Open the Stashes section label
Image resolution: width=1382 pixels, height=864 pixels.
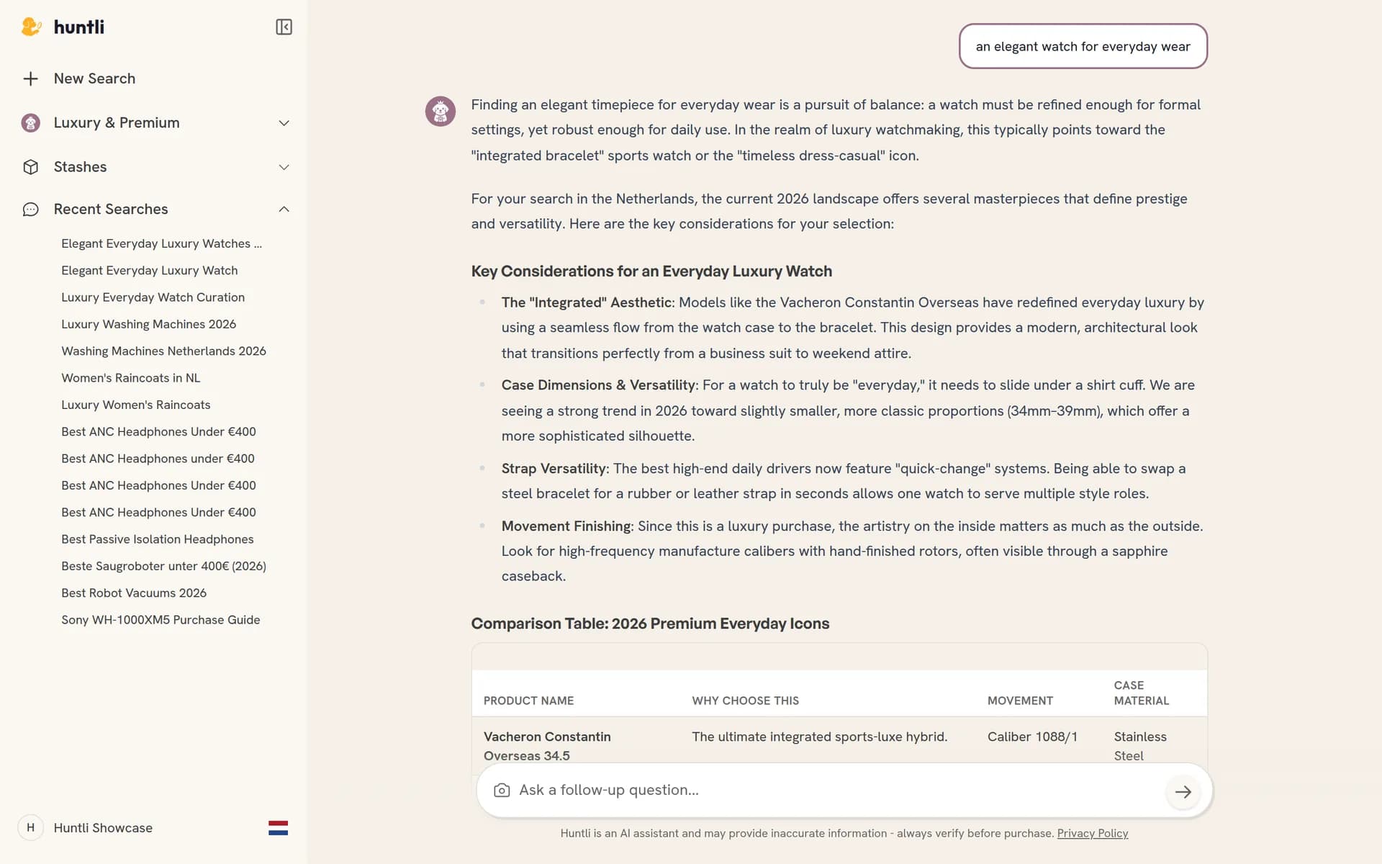click(x=80, y=167)
